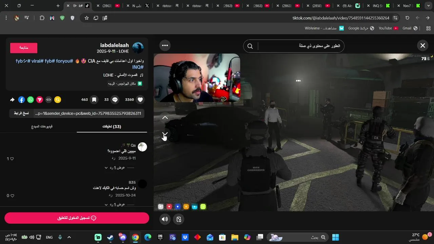This screenshot has width=434, height=244.
Task: Like B35's comment with the heart
Action: [12, 196]
